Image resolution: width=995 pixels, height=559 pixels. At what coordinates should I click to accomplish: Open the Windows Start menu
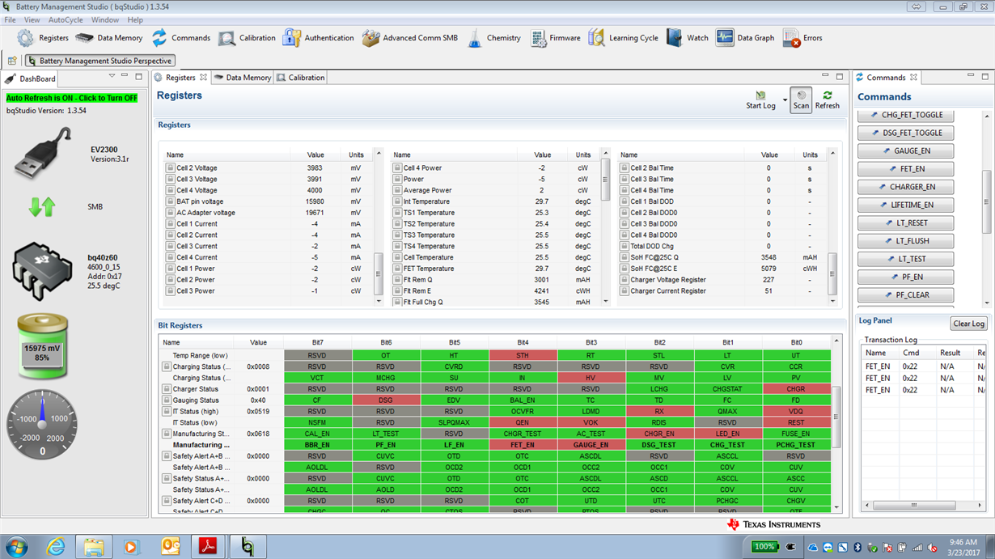[x=16, y=547]
